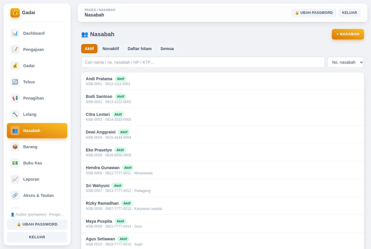This screenshot has height=249, width=371.
Task: Click the Akses & Tautan link icon
Action: coord(15,195)
